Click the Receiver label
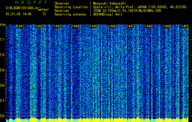Viewport: 192px width, 122px height. (x=62, y=11)
